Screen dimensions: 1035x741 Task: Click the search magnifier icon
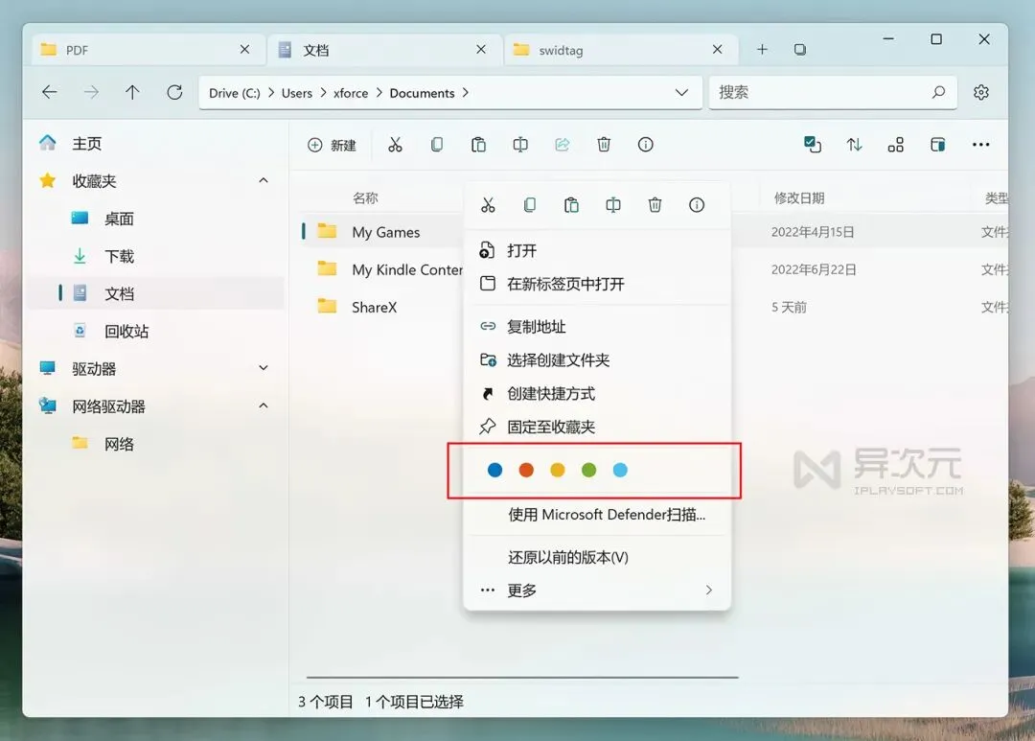point(938,92)
